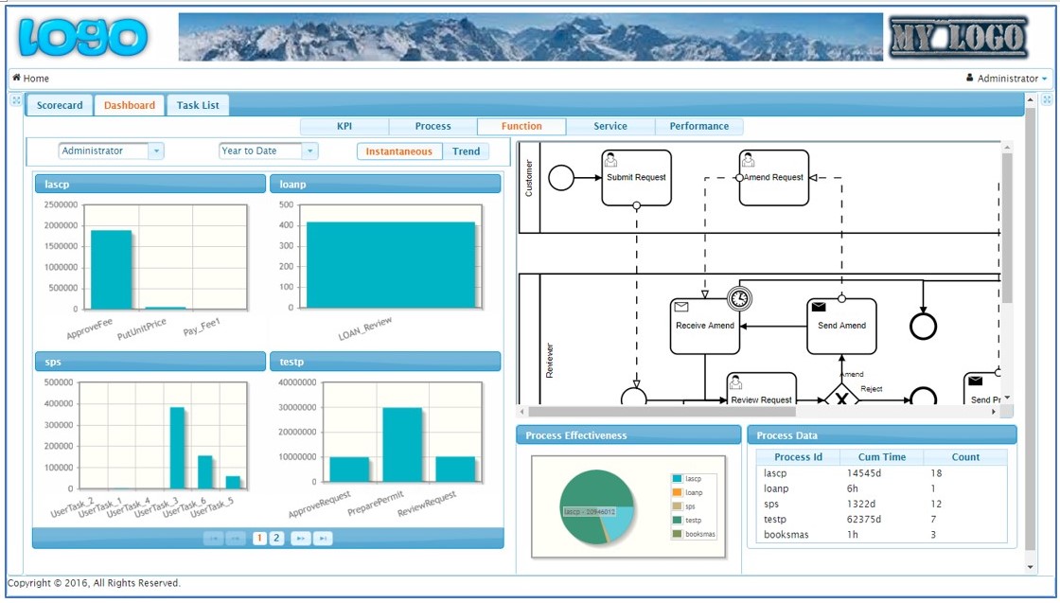Open the Service sub-tab
Image resolution: width=1060 pixels, height=603 pixels.
pyautogui.click(x=610, y=127)
